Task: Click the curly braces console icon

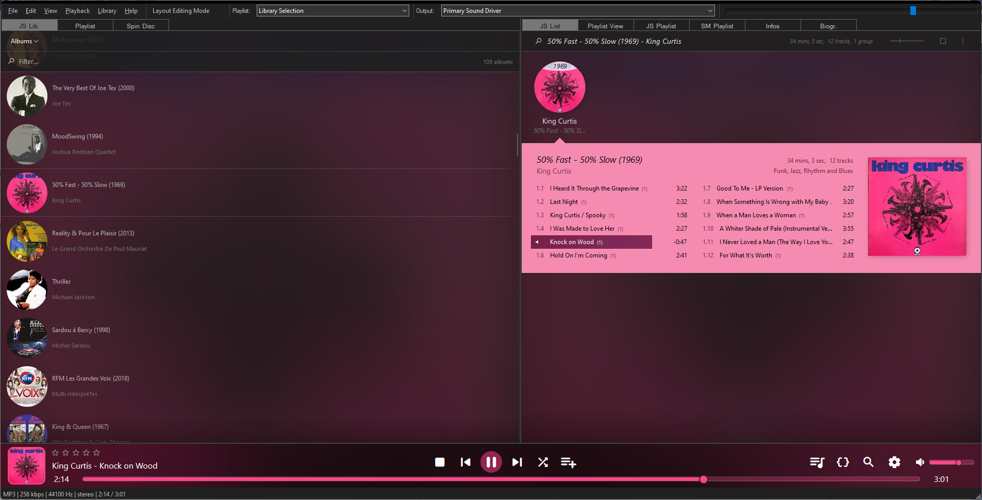Action: pos(843,462)
